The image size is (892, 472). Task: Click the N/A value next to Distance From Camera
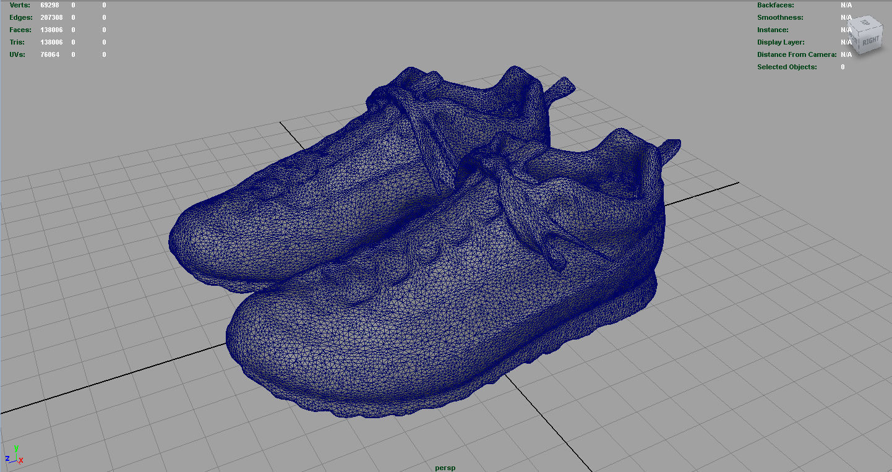(846, 54)
